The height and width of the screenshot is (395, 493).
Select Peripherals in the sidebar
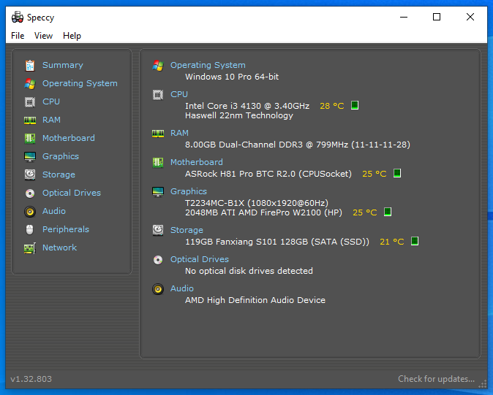coord(66,229)
